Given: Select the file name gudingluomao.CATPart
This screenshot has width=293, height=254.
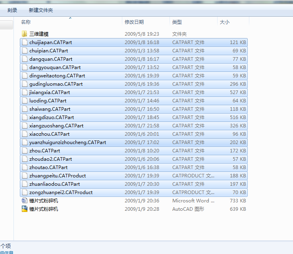Looking at the screenshot, I should [56, 84].
